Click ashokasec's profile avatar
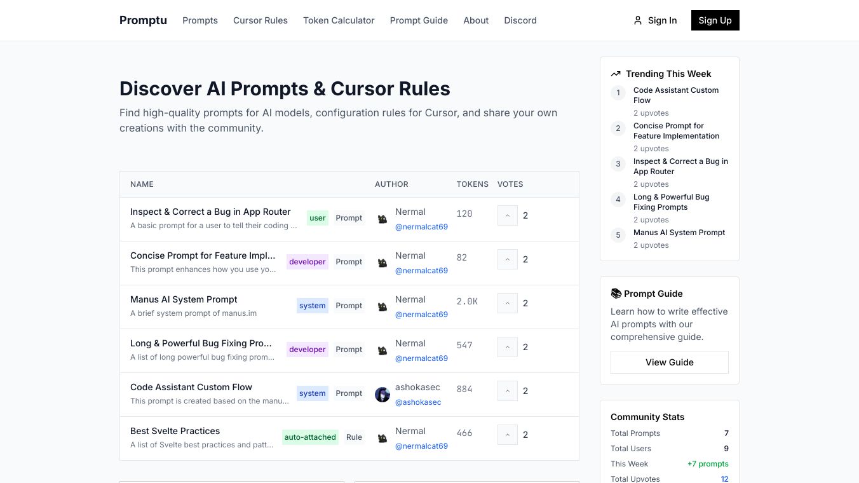This screenshot has width=859, height=483. 382,395
